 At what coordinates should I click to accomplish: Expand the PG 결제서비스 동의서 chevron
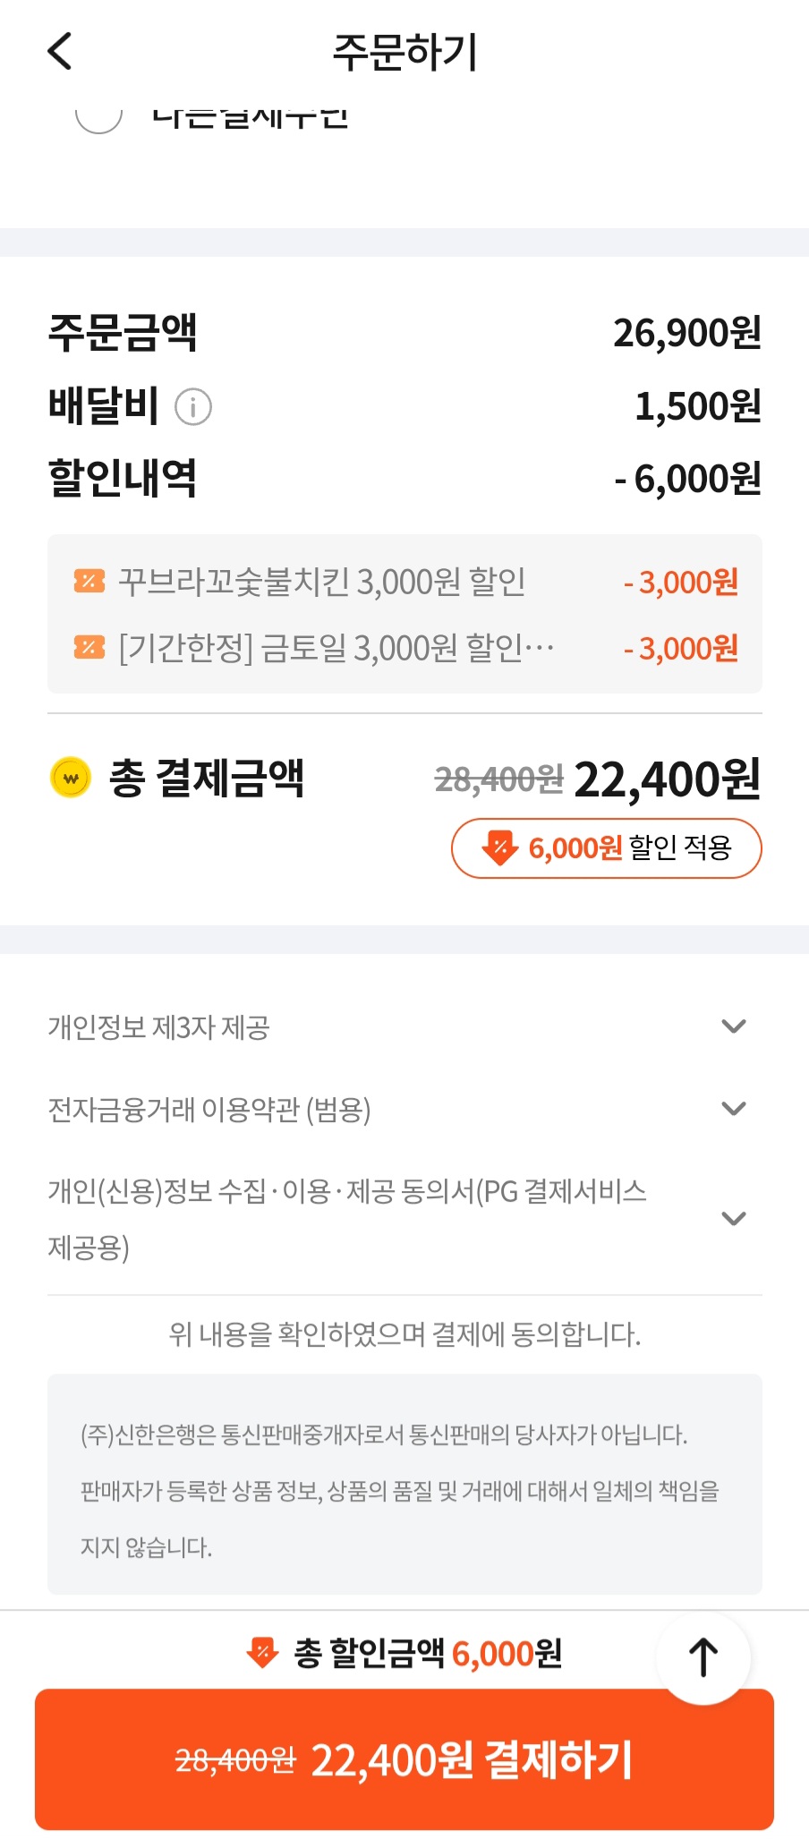[734, 1218]
